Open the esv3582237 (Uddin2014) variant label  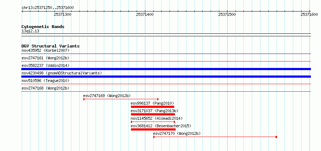45,65
